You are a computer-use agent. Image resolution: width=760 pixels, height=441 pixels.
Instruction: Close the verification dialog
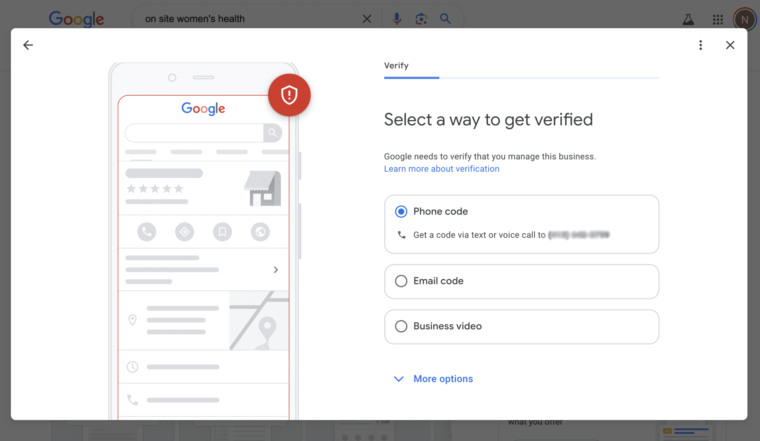[x=730, y=45]
